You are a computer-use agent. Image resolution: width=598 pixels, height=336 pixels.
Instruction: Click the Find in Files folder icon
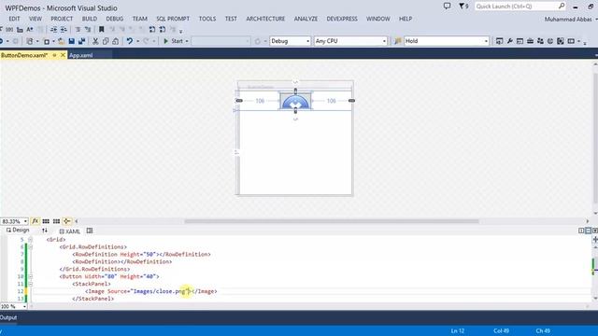pyautogui.click(x=397, y=41)
